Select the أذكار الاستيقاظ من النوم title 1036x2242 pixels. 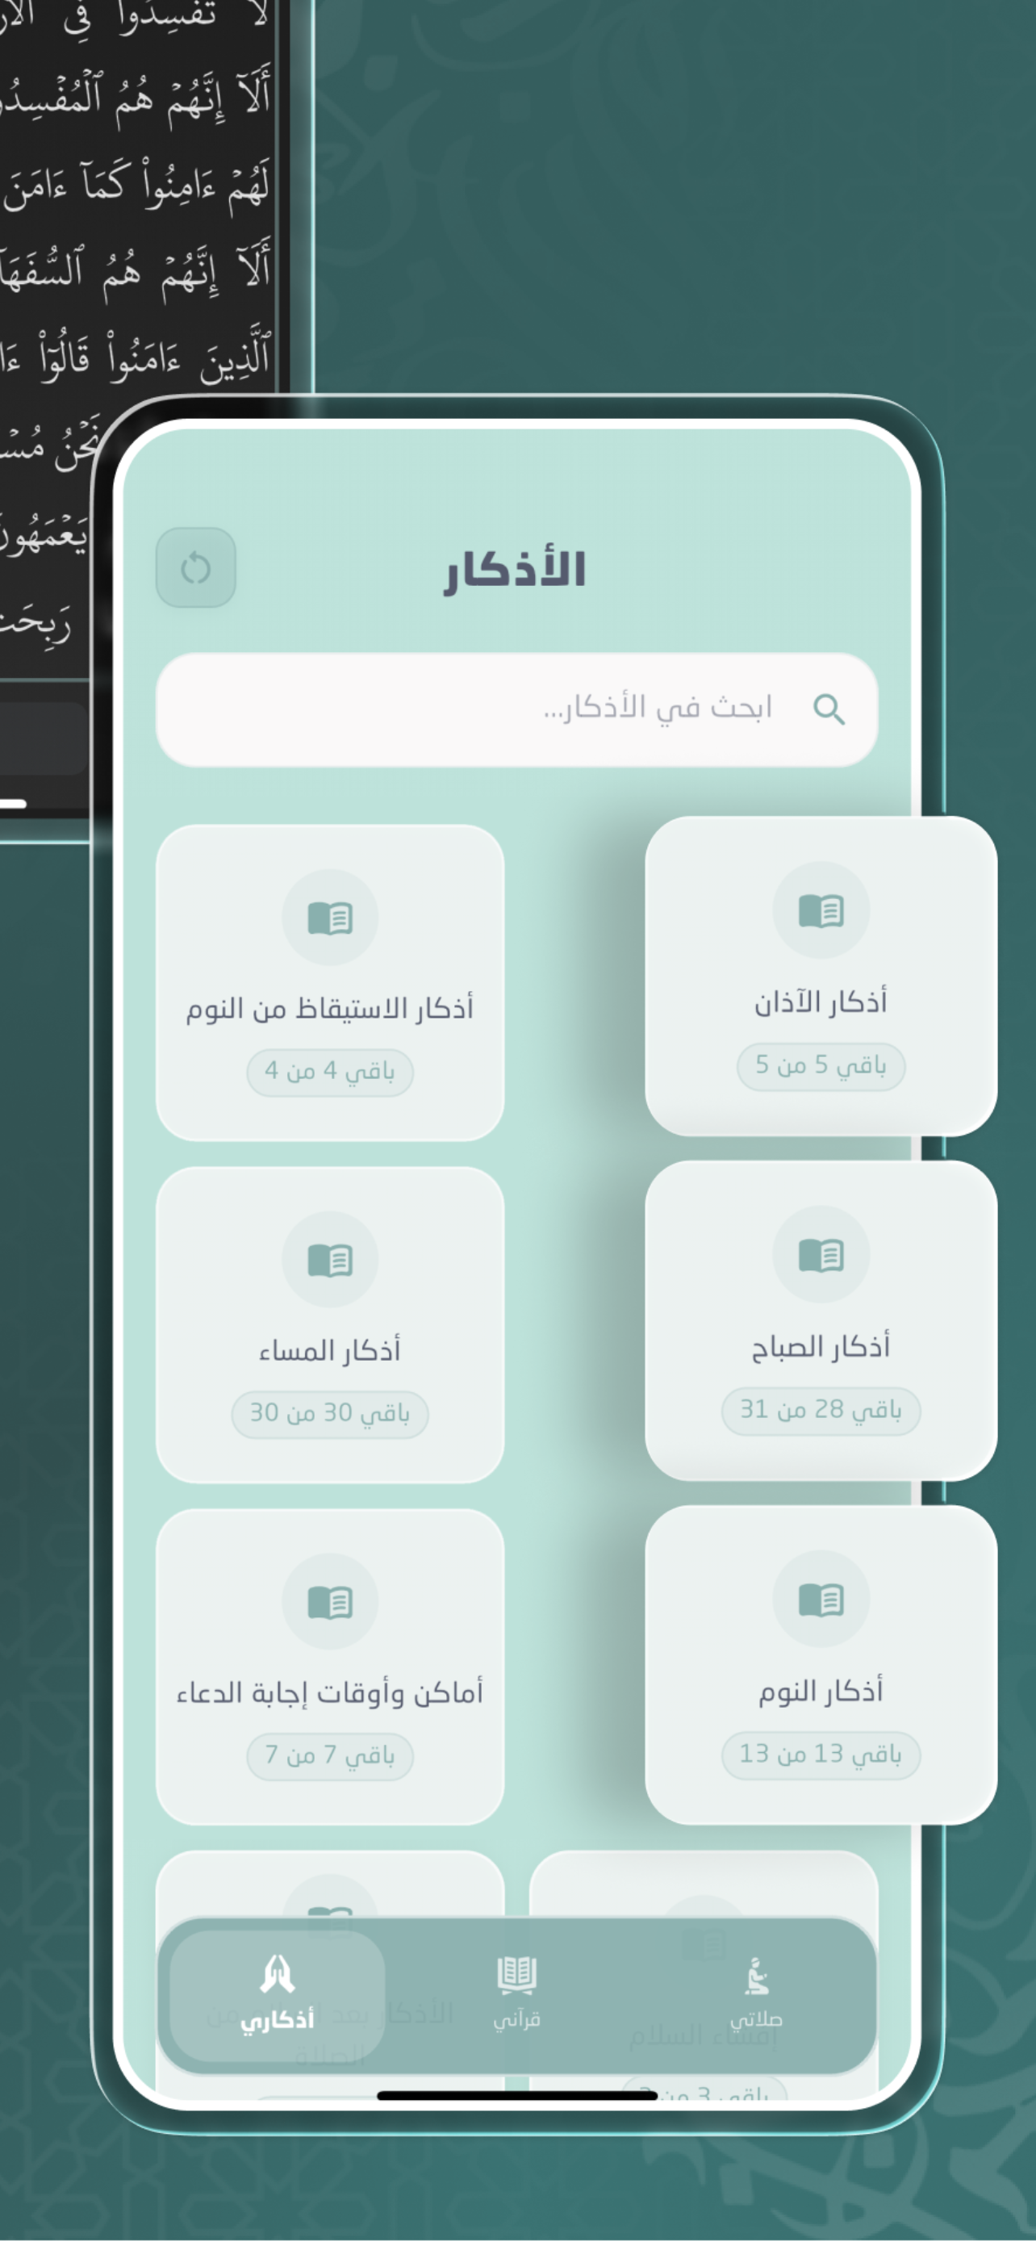click(x=330, y=1009)
